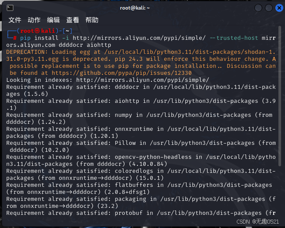Click the 'root㉿kali' prompt text
Image resolution: width=285 pixels, height=228 pixels.
pyautogui.click(x=38, y=31)
